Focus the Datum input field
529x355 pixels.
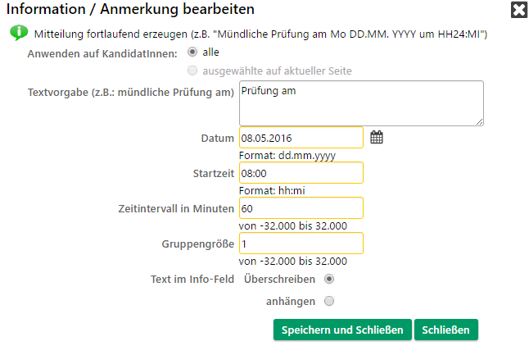click(x=301, y=138)
